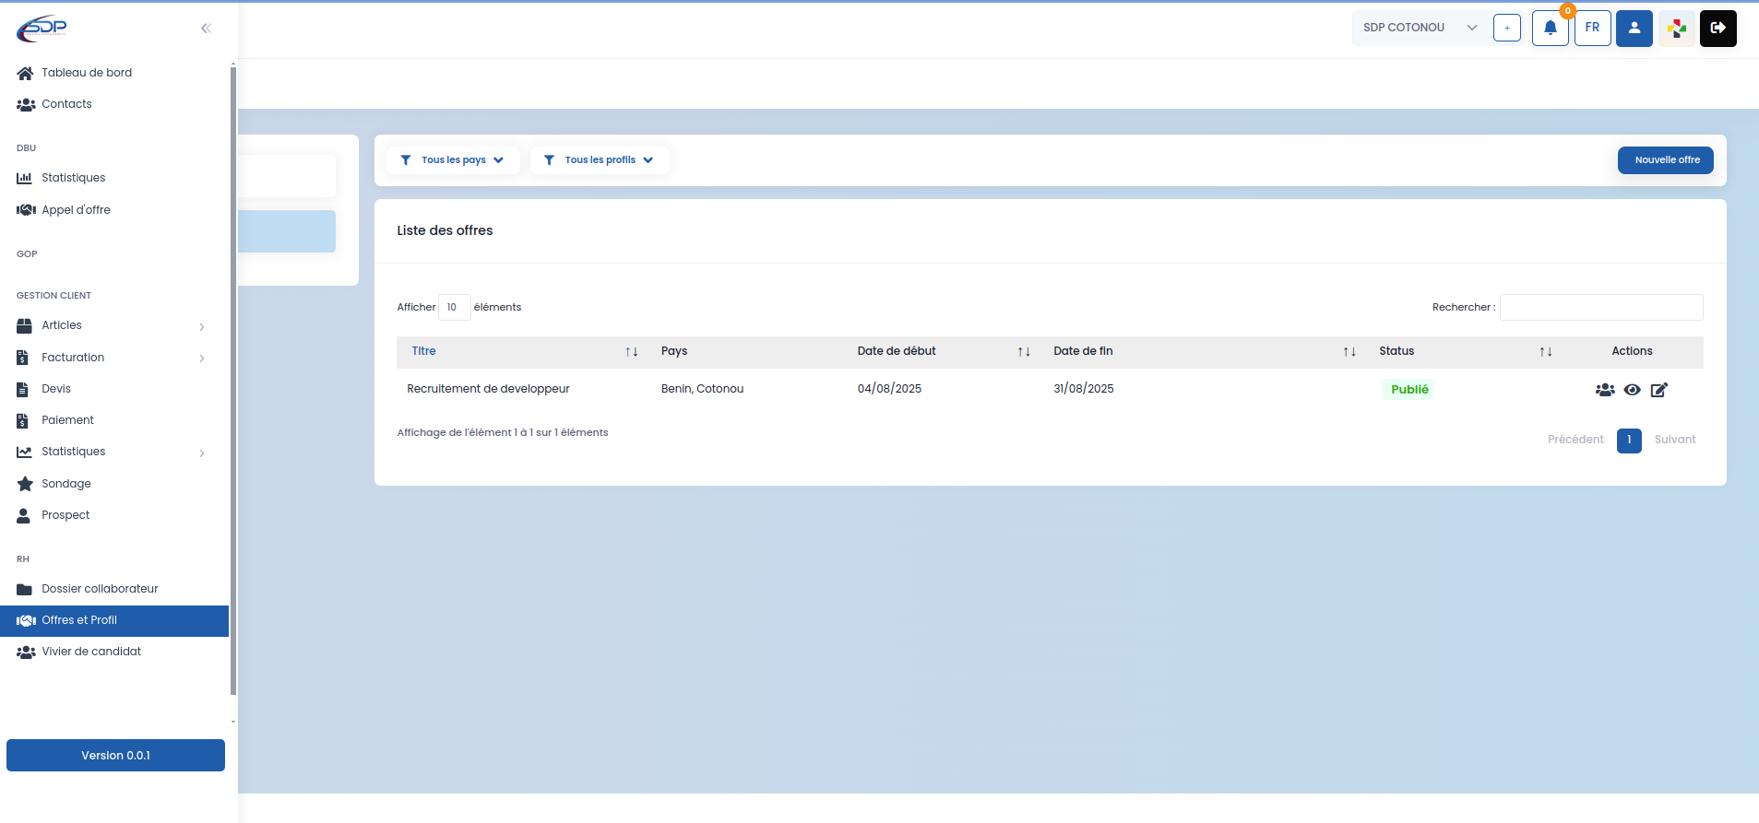The height and width of the screenshot is (823, 1759).
Task: Go to Tableau de bord
Action: (x=86, y=73)
